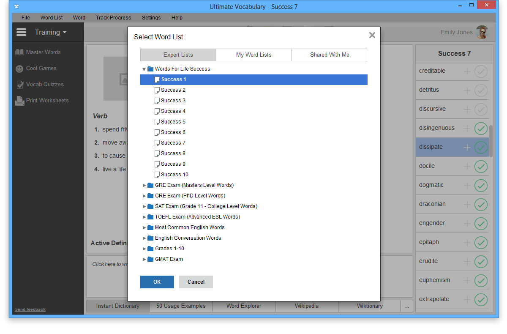Toggle mastered checkmark for discursive
Screen dimensions: 507x334
coord(481,110)
